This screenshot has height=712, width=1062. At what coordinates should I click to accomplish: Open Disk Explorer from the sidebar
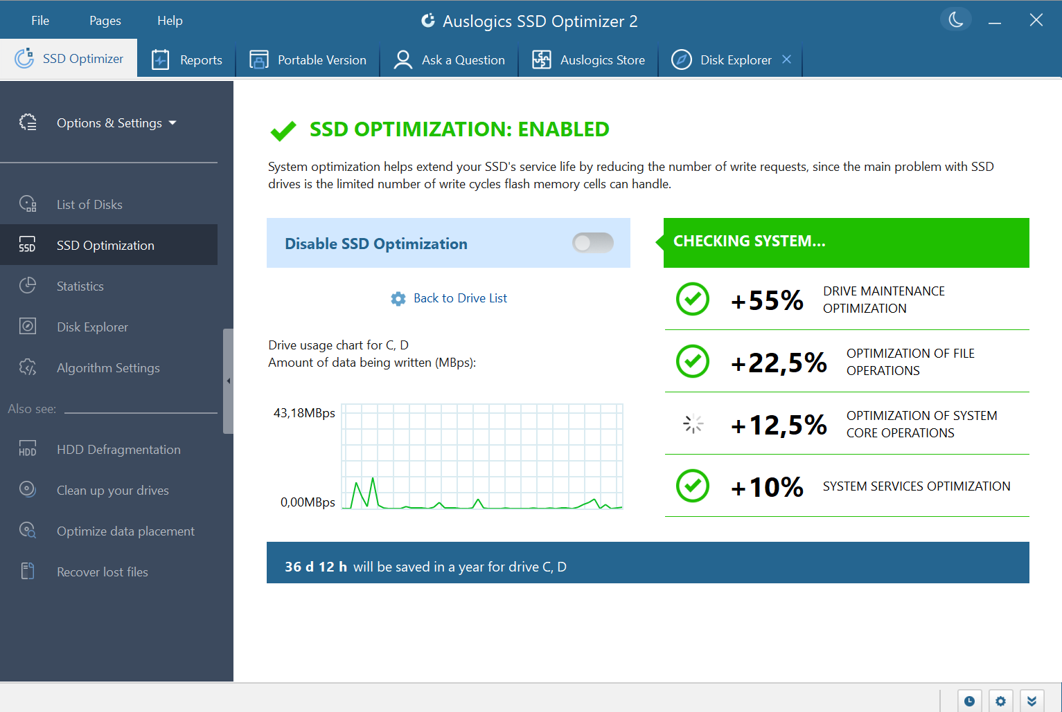[92, 327]
